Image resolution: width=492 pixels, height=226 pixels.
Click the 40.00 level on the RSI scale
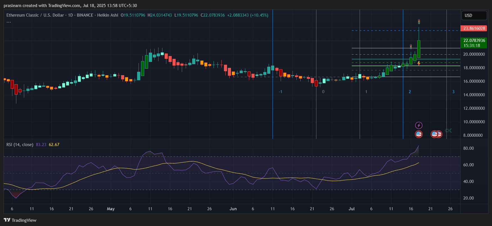tap(468, 182)
